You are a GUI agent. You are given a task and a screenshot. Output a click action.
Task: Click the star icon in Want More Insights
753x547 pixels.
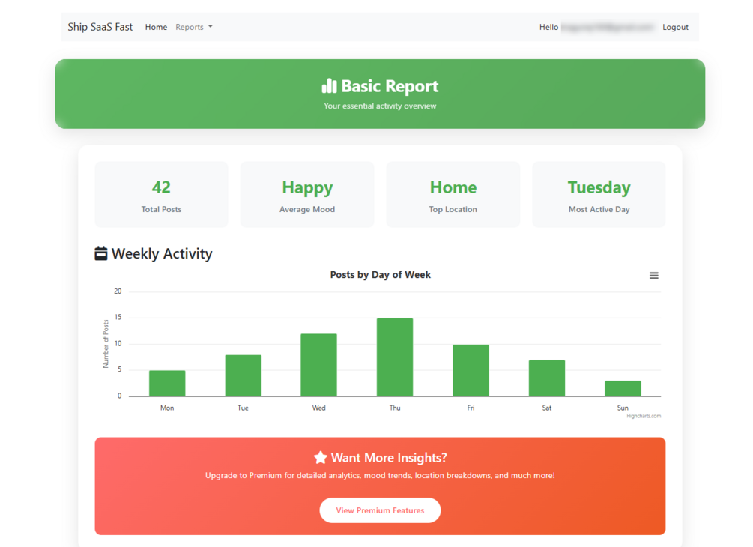(321, 457)
